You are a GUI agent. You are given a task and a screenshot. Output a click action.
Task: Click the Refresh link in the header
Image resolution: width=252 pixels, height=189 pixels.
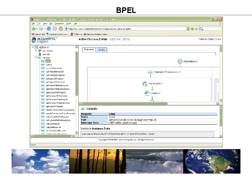pos(203,39)
